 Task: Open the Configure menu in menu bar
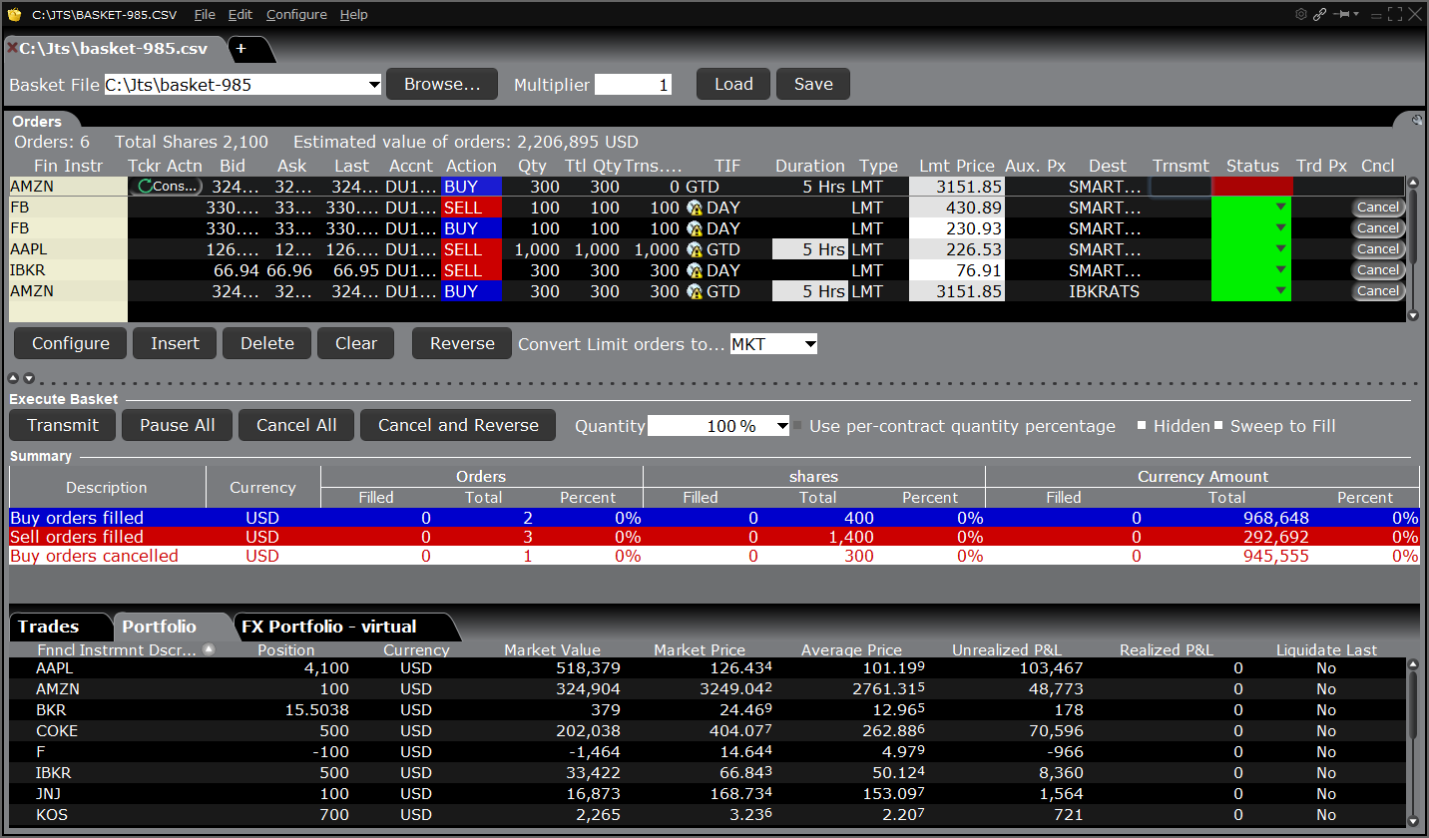click(296, 15)
